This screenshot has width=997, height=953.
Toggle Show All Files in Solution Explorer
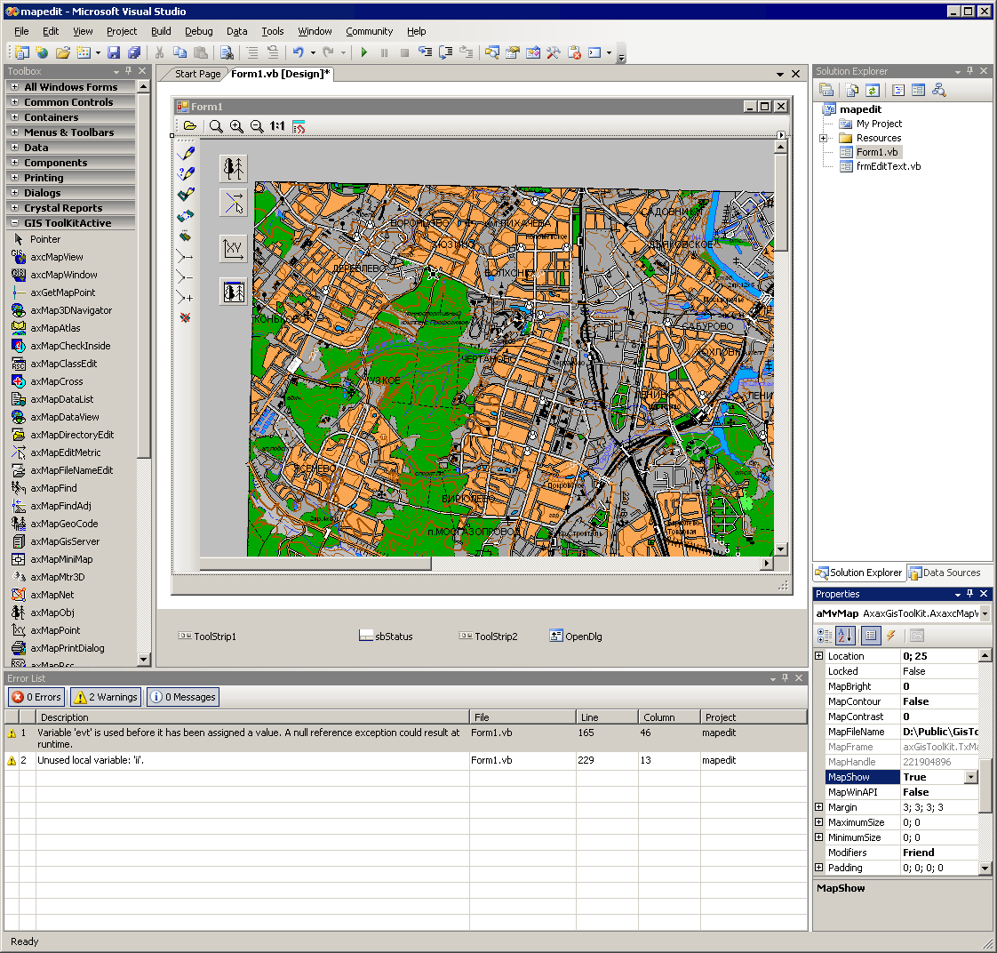851,91
